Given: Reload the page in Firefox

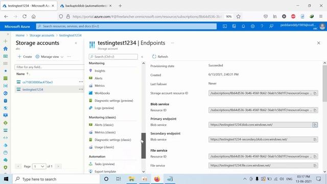Looking at the screenshot, I should [25, 16].
